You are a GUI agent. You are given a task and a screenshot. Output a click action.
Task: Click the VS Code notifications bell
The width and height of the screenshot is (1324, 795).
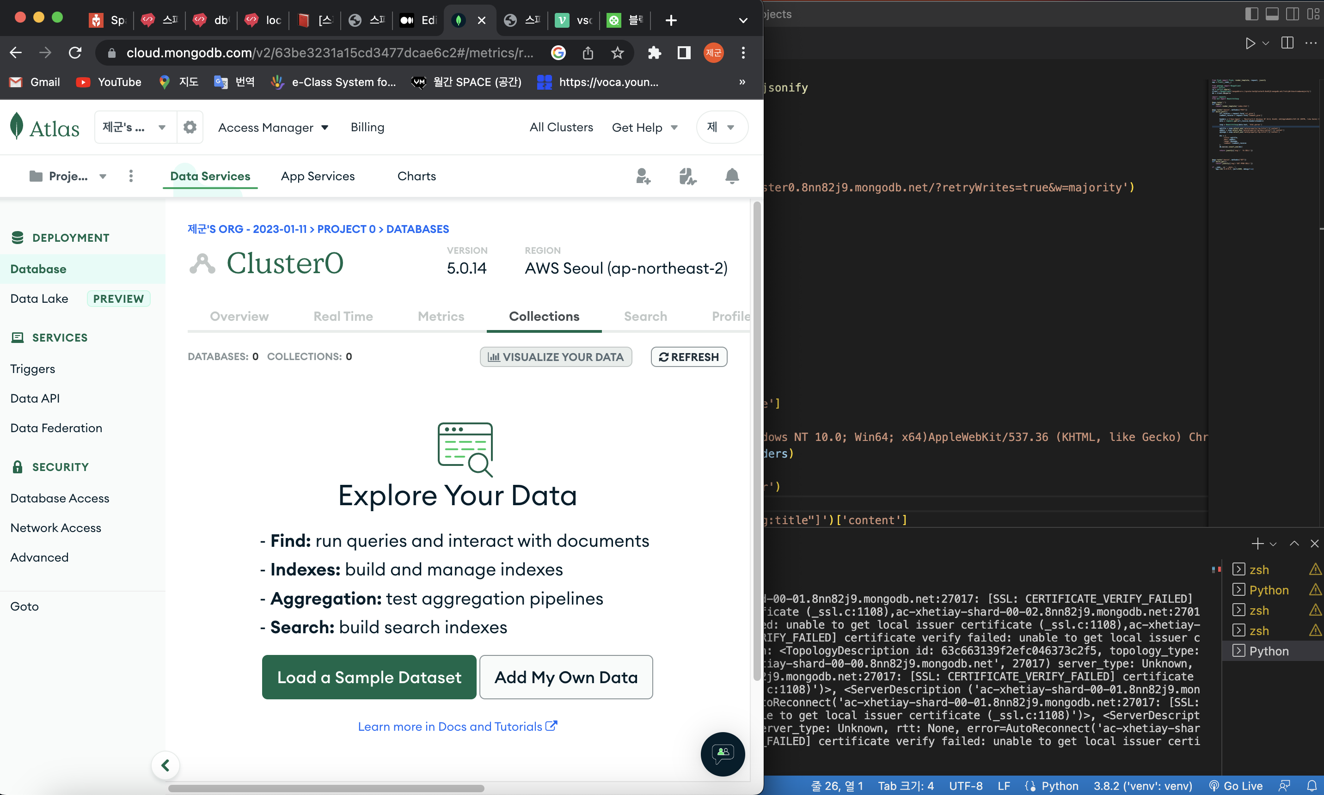click(x=1312, y=786)
